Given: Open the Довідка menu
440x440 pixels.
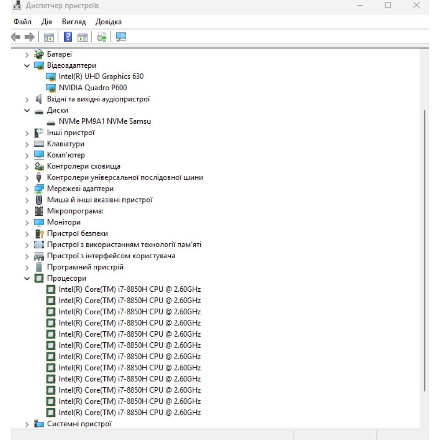Looking at the screenshot, I should 108,22.
